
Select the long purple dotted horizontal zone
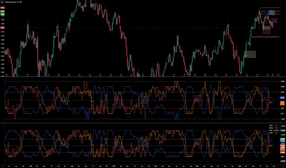pos(265,37)
